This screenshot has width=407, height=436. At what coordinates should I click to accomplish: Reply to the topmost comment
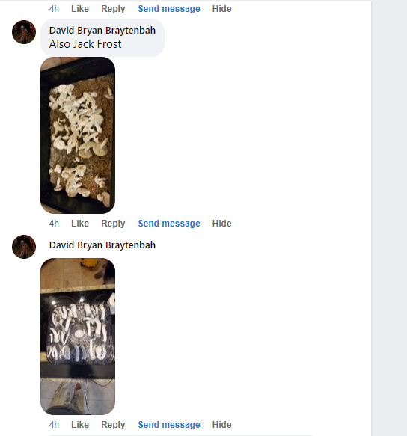(113, 9)
